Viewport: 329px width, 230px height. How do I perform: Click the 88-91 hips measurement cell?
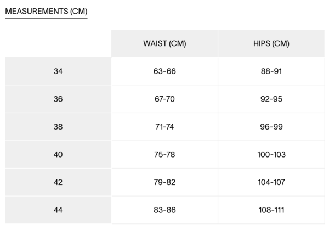[271, 71]
